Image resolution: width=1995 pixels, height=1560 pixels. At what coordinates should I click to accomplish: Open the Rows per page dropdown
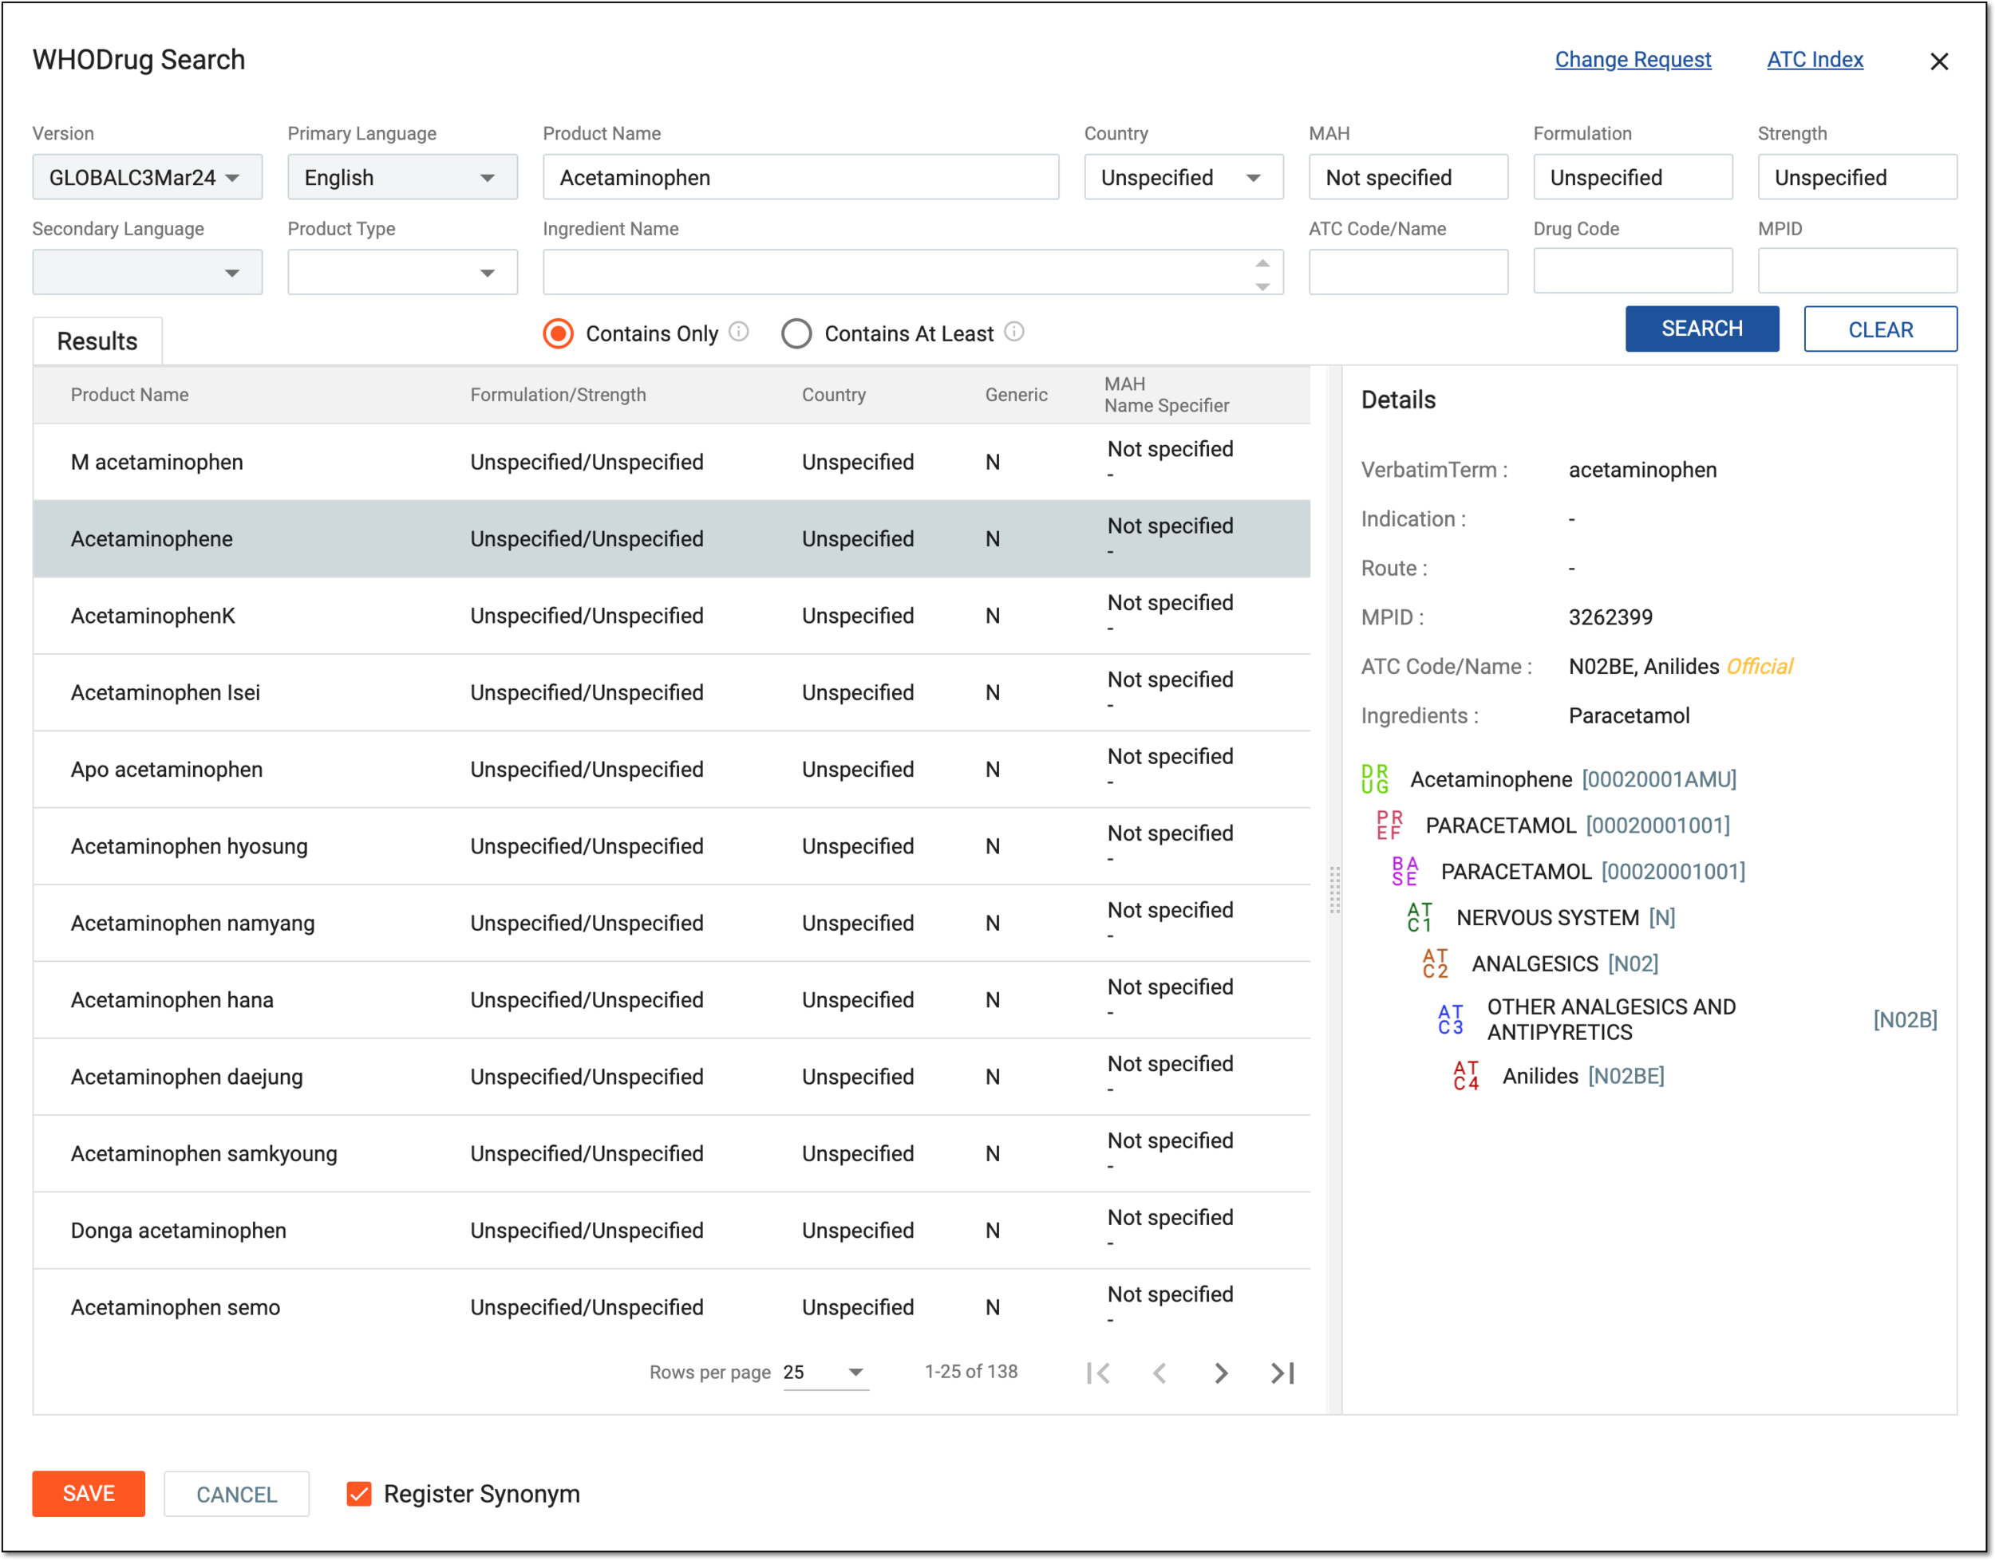[x=825, y=1372]
